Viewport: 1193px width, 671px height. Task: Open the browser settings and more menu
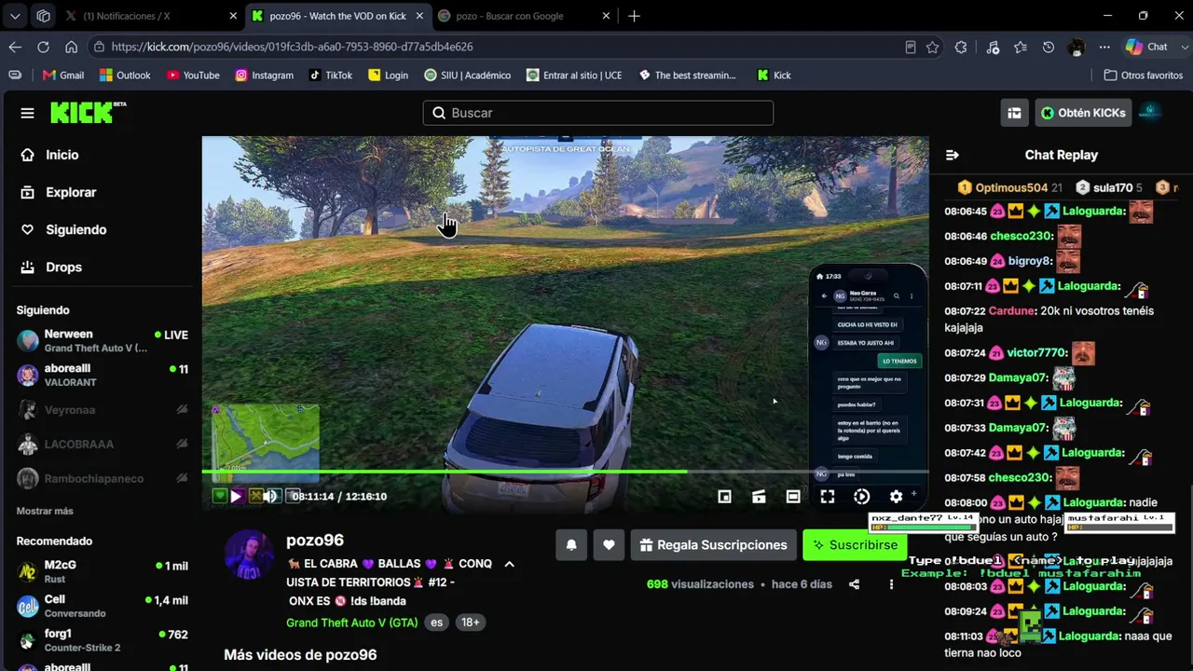(1104, 47)
